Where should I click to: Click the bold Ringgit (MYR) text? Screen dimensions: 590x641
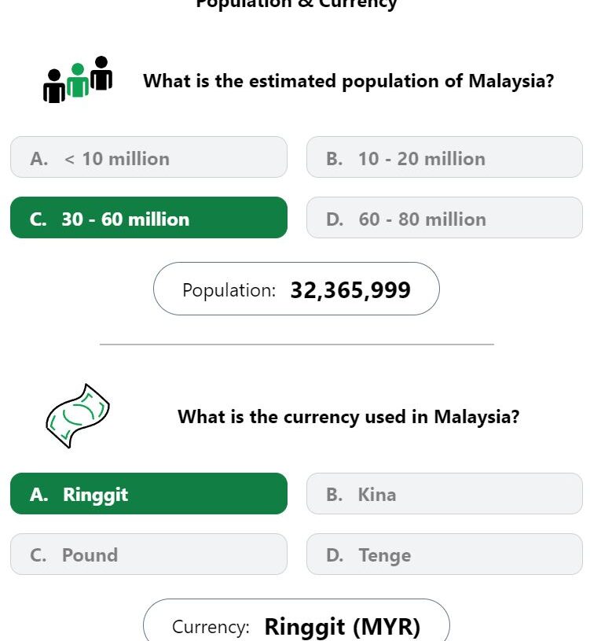point(343,626)
